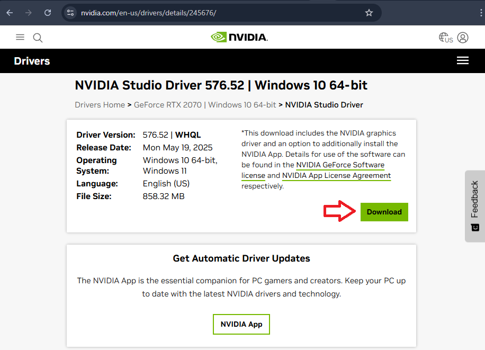
Task: Open the NVIDIA App License Agreement link
Action: [337, 175]
